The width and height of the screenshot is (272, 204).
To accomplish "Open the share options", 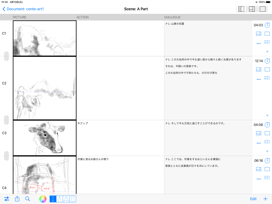I will pos(17,199).
